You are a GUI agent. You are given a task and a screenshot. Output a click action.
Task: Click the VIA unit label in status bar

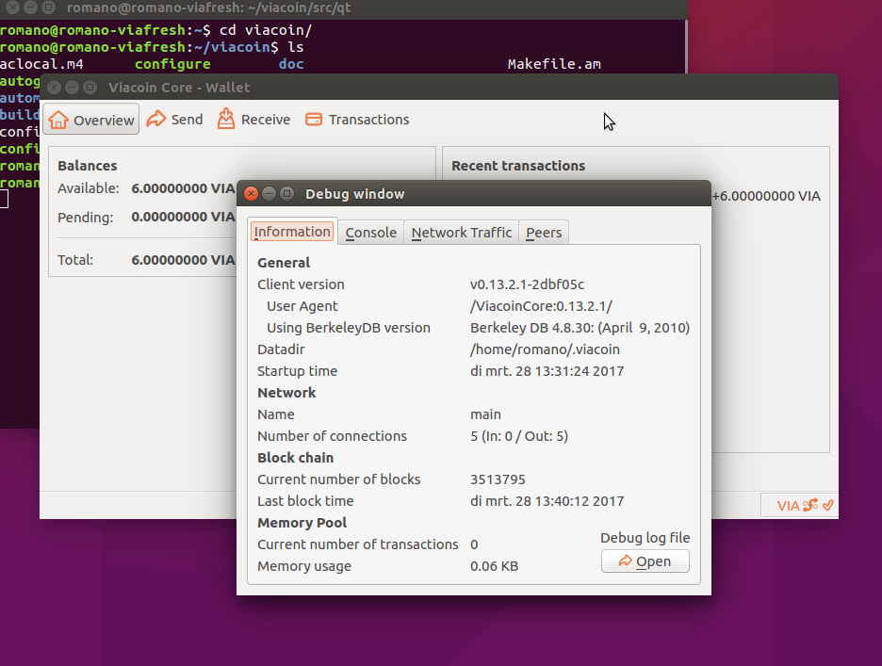coord(788,506)
